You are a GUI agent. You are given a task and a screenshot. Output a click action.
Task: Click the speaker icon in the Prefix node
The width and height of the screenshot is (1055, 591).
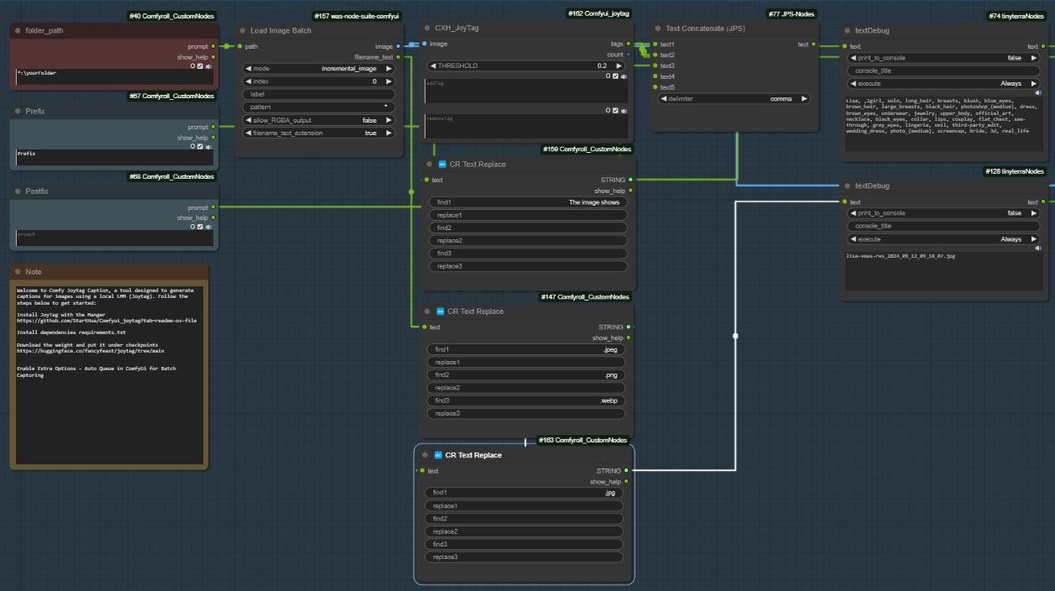click(208, 146)
